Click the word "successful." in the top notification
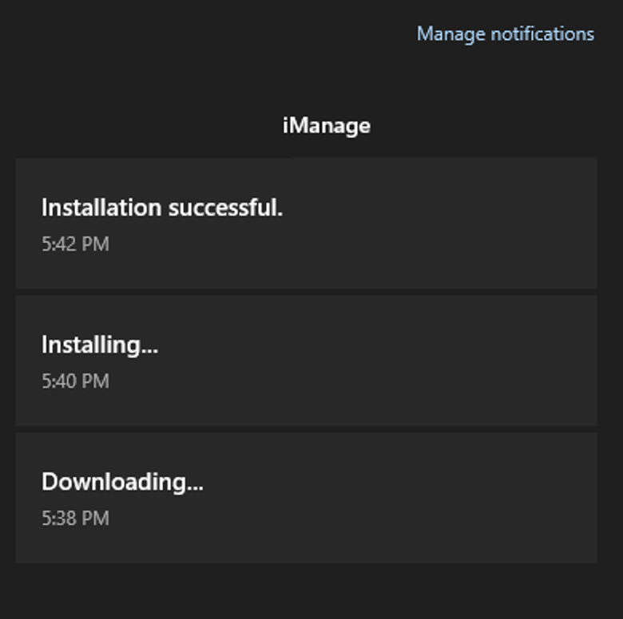Viewport: 623px width, 619px height. (x=225, y=208)
